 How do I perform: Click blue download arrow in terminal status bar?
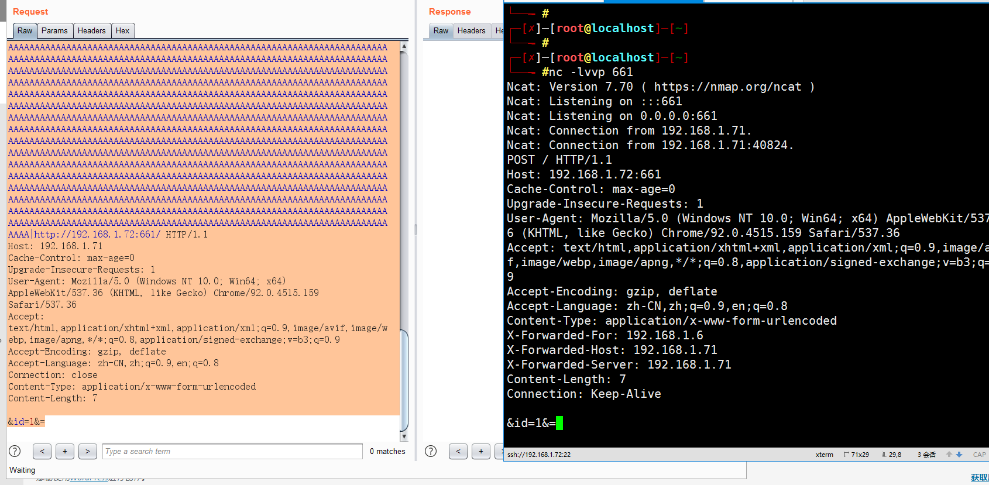click(x=959, y=455)
